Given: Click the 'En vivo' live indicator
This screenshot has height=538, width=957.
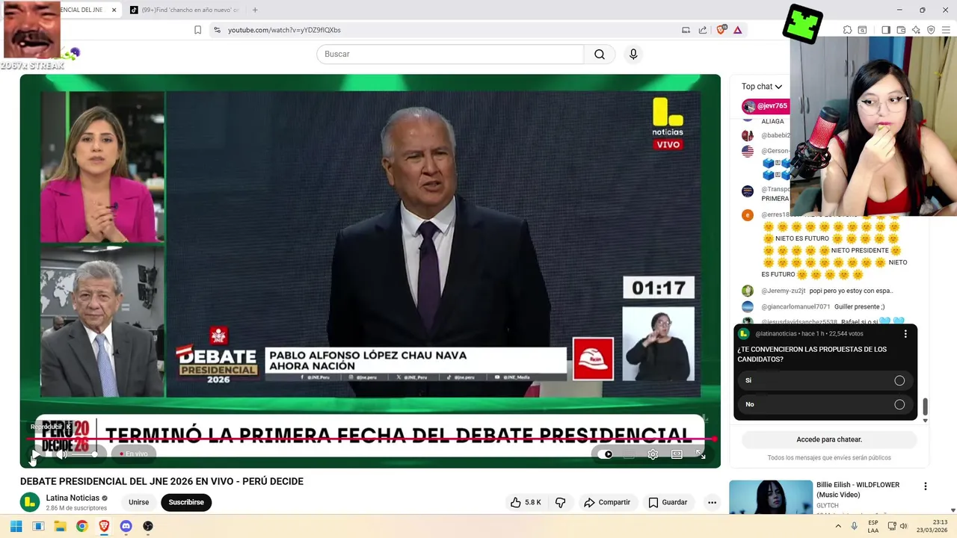Looking at the screenshot, I should 133,454.
